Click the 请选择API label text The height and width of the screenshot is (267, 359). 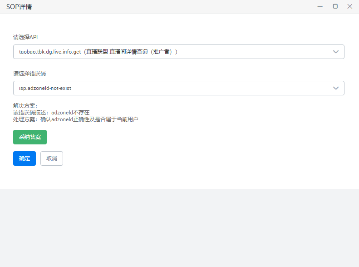pos(25,37)
